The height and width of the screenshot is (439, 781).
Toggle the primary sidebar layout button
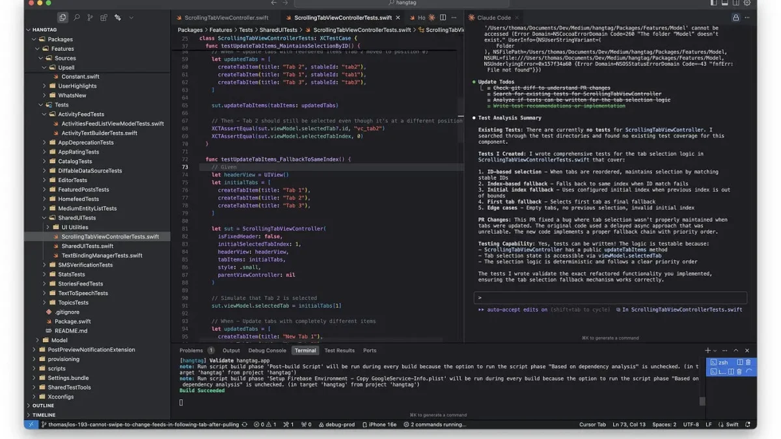click(714, 3)
